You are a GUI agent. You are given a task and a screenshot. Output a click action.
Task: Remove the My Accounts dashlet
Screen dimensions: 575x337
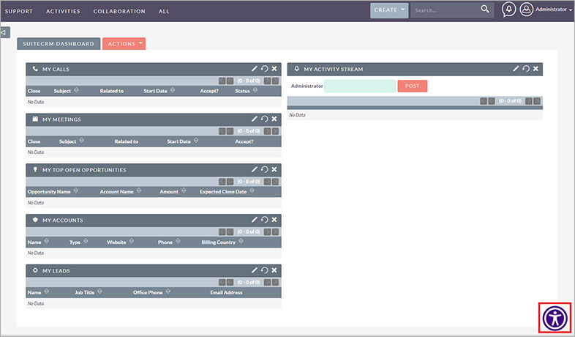274,220
